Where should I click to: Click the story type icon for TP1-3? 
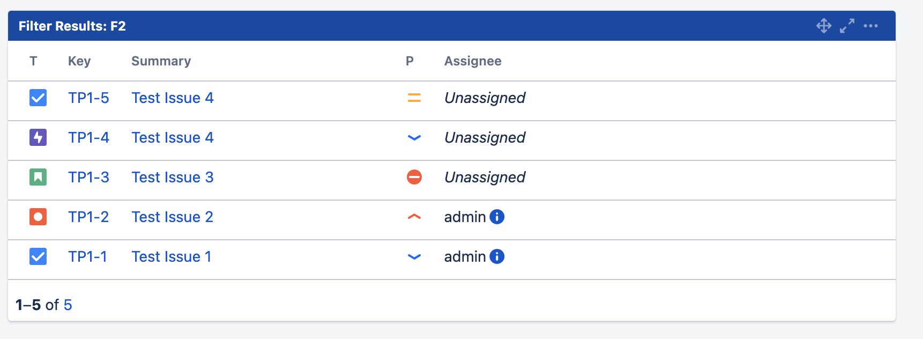coord(38,177)
